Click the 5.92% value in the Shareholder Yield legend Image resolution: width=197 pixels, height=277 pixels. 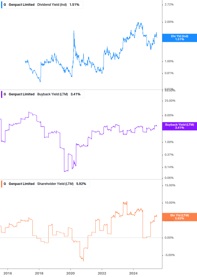(x=81, y=184)
